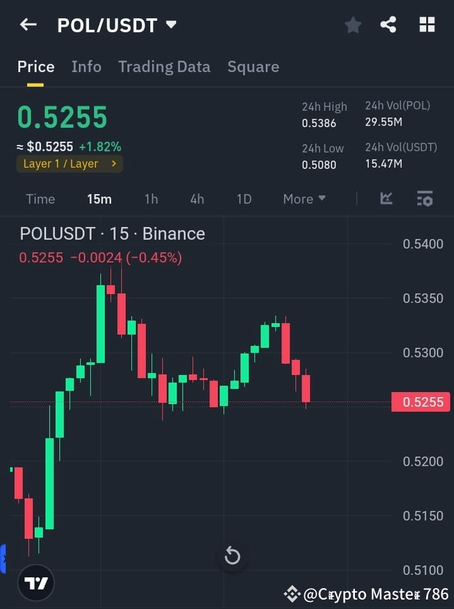The height and width of the screenshot is (609, 454).
Task: Select the 1h timeframe
Action: tap(151, 199)
